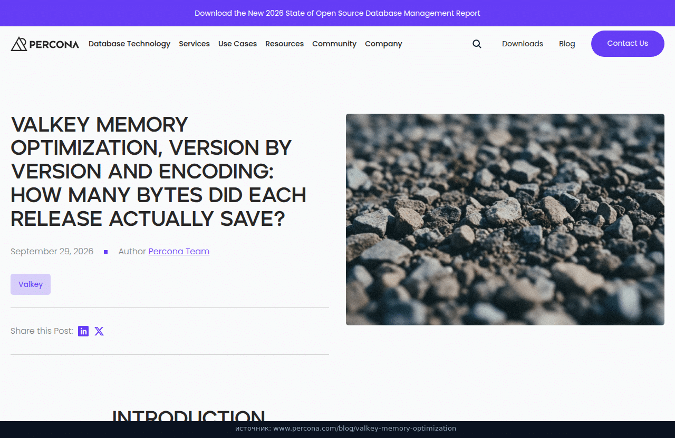The image size is (675, 438).
Task: Open the Use Cases menu
Action: point(237,44)
